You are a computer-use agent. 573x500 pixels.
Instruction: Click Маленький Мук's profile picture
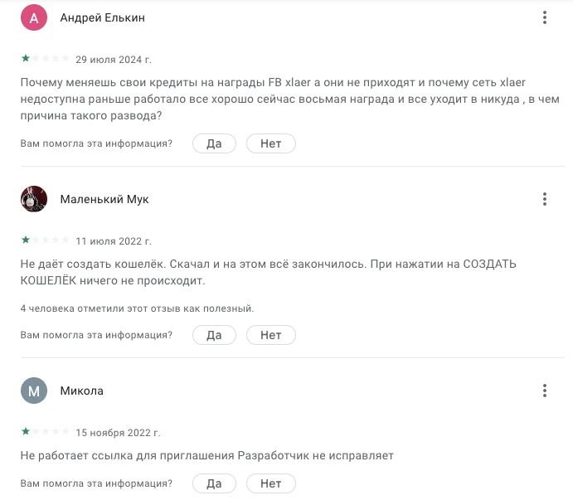tap(33, 199)
